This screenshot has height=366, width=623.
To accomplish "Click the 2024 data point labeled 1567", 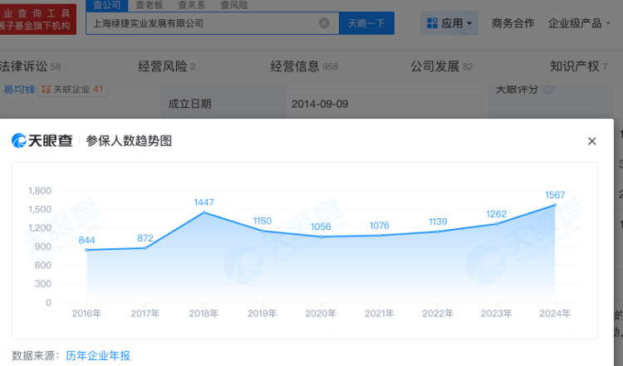I will (555, 205).
